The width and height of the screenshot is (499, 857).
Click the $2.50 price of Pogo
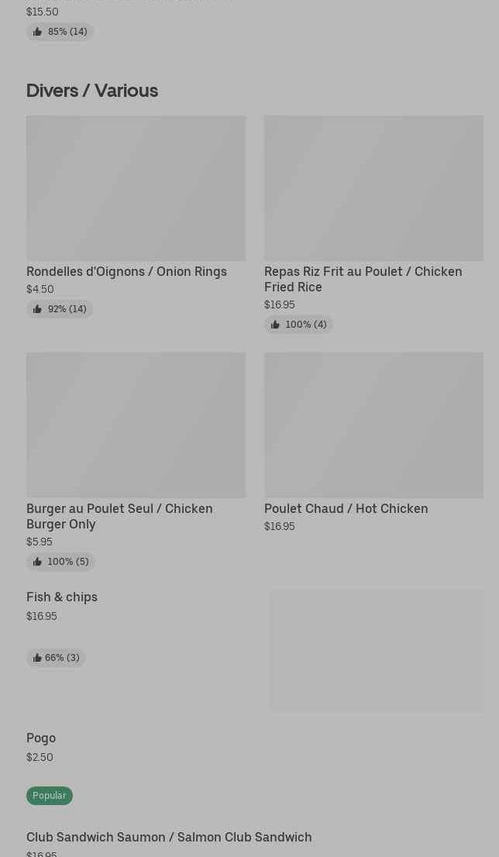(40, 757)
